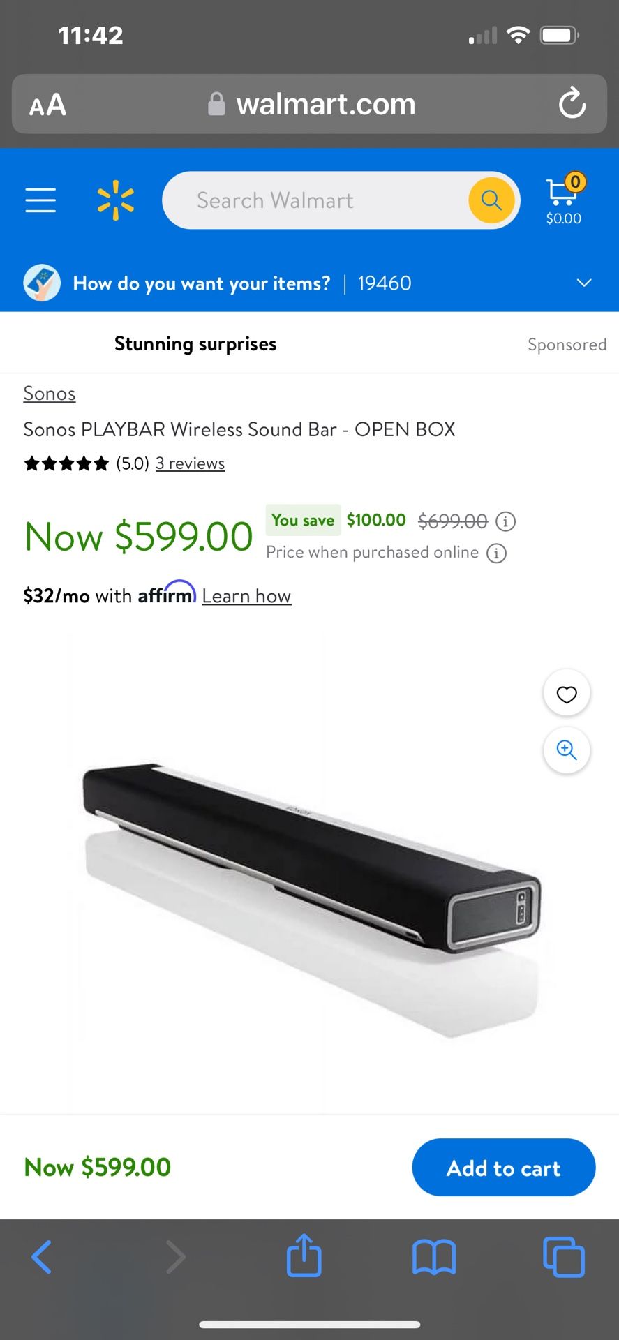
Task: Expand the delivery options chevron
Action: click(x=584, y=283)
